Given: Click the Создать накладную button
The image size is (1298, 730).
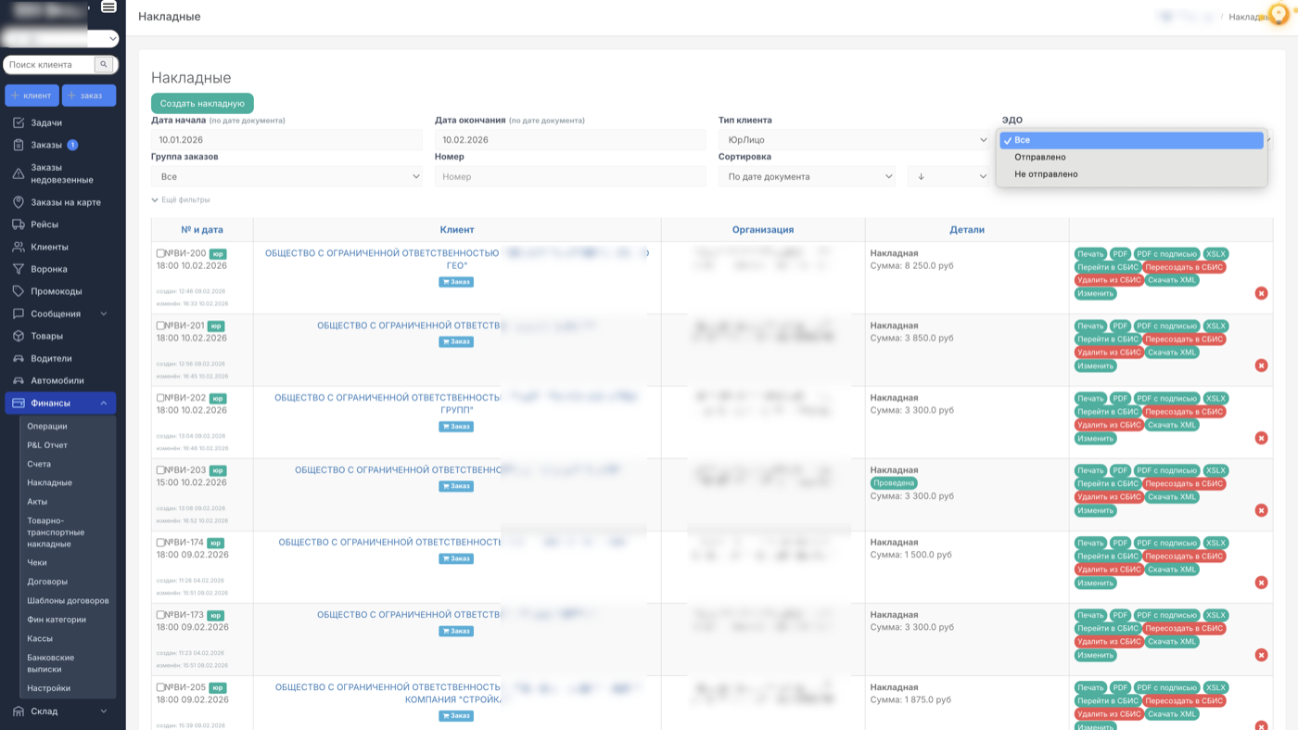Looking at the screenshot, I should [202, 104].
